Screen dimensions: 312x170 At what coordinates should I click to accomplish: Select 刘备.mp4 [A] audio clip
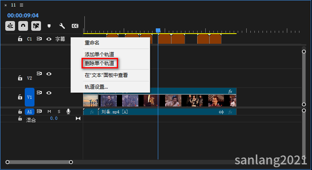coord(167,112)
